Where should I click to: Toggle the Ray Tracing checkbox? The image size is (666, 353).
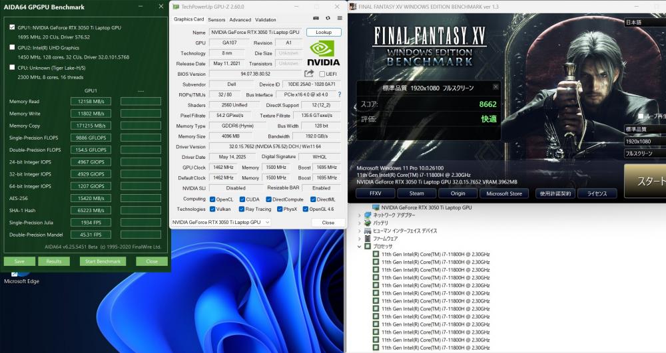point(241,209)
